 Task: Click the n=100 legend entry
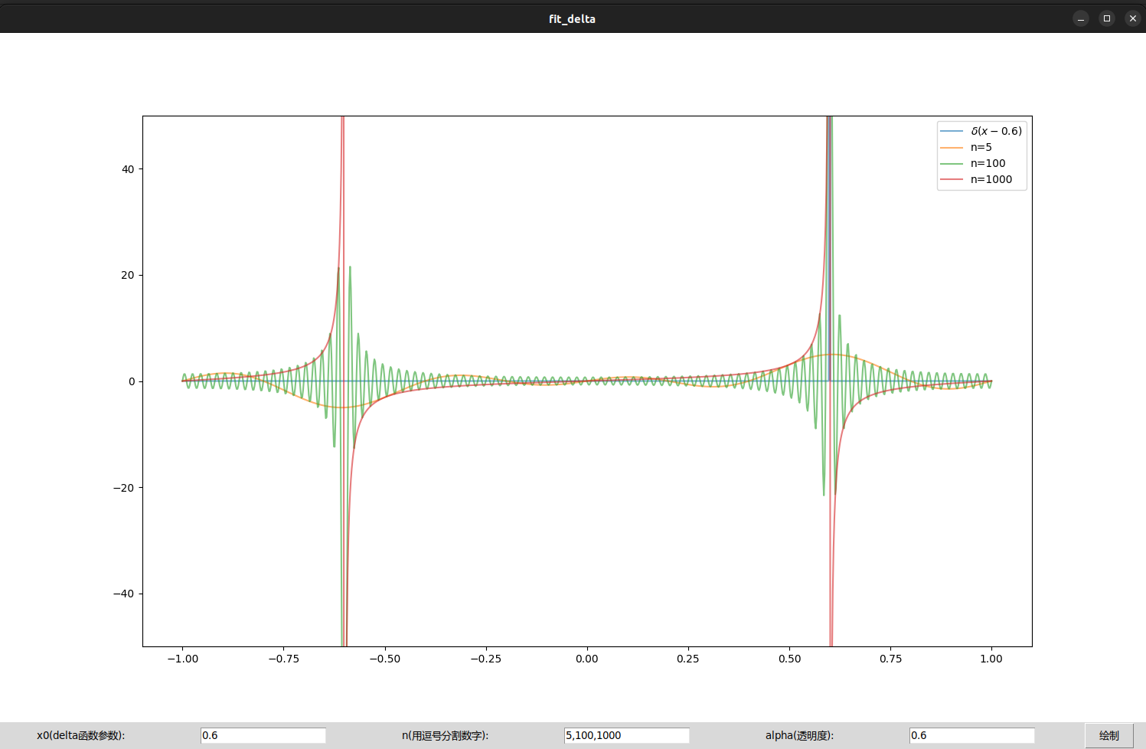tap(973, 163)
